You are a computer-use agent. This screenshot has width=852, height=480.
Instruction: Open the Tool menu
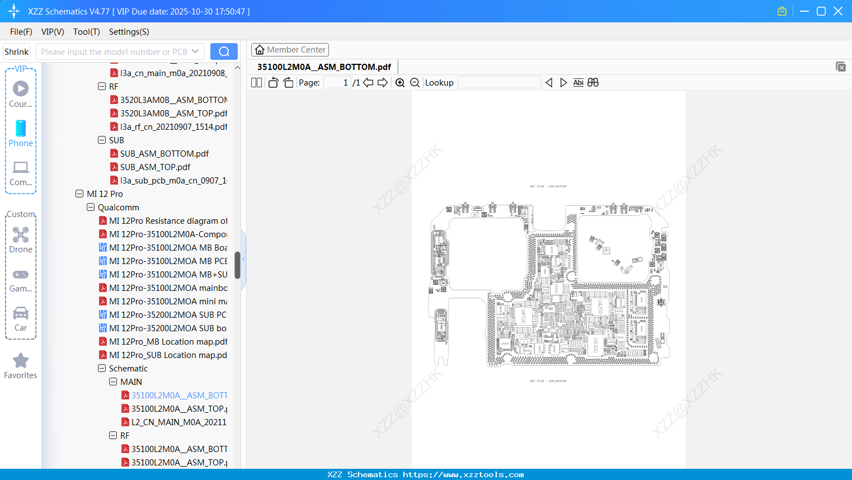click(86, 32)
